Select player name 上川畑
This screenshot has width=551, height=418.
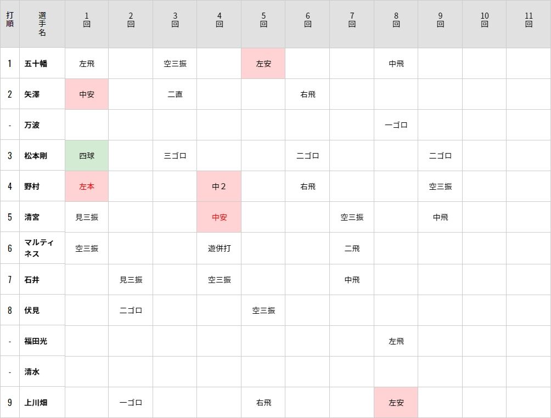point(36,403)
